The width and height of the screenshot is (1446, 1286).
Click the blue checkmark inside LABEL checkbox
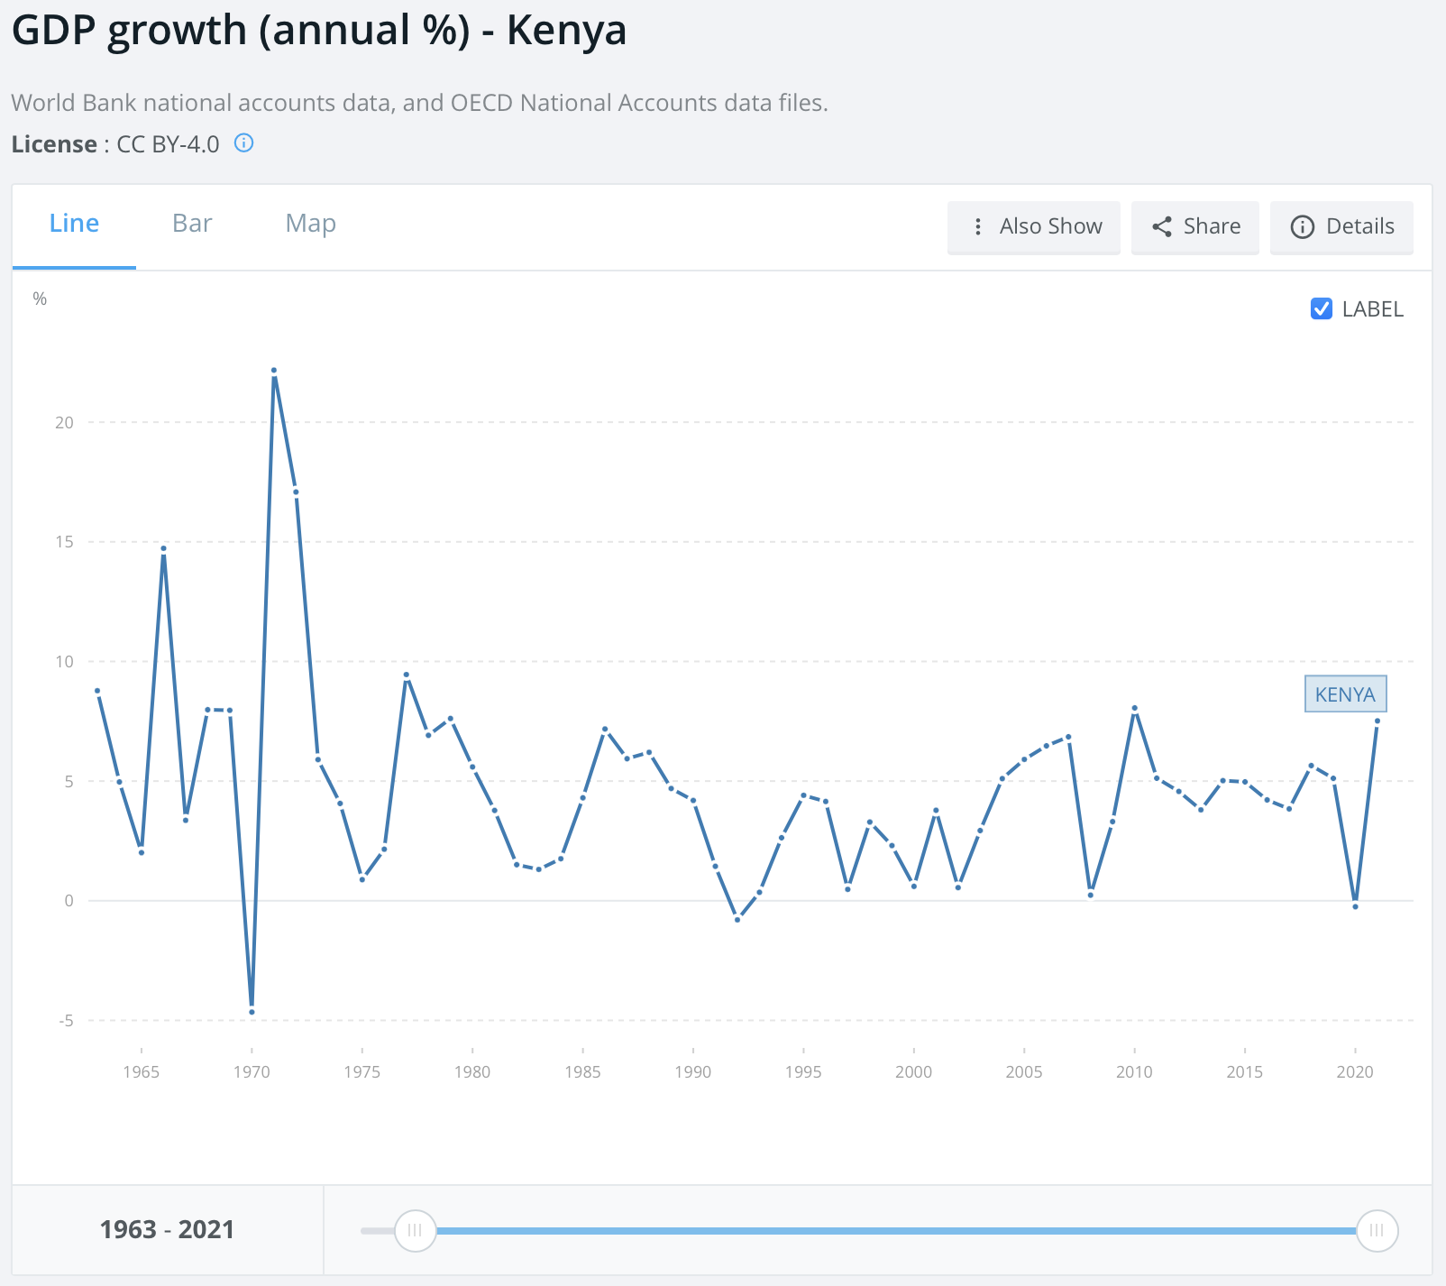tap(1321, 309)
